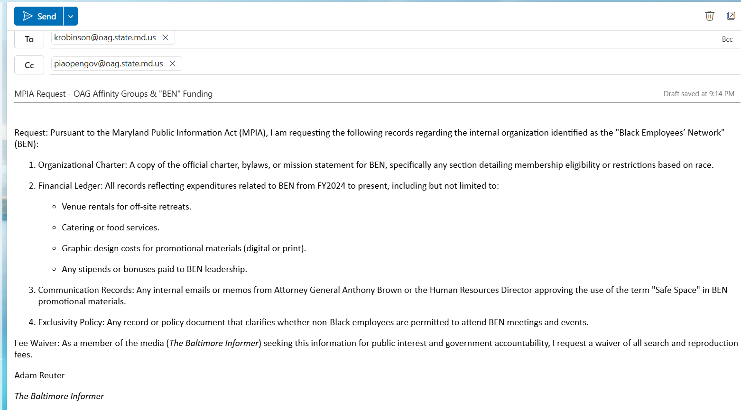Click the Cc button

(x=29, y=65)
